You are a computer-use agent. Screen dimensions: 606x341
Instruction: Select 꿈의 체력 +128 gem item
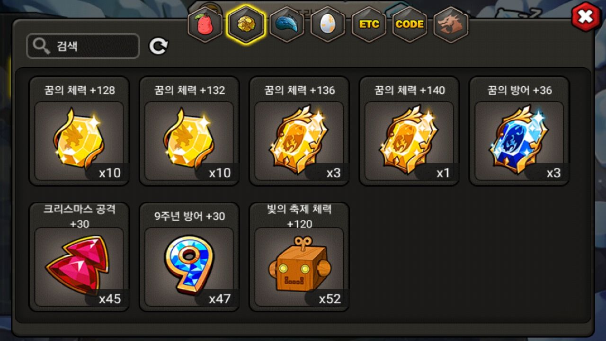(x=79, y=131)
